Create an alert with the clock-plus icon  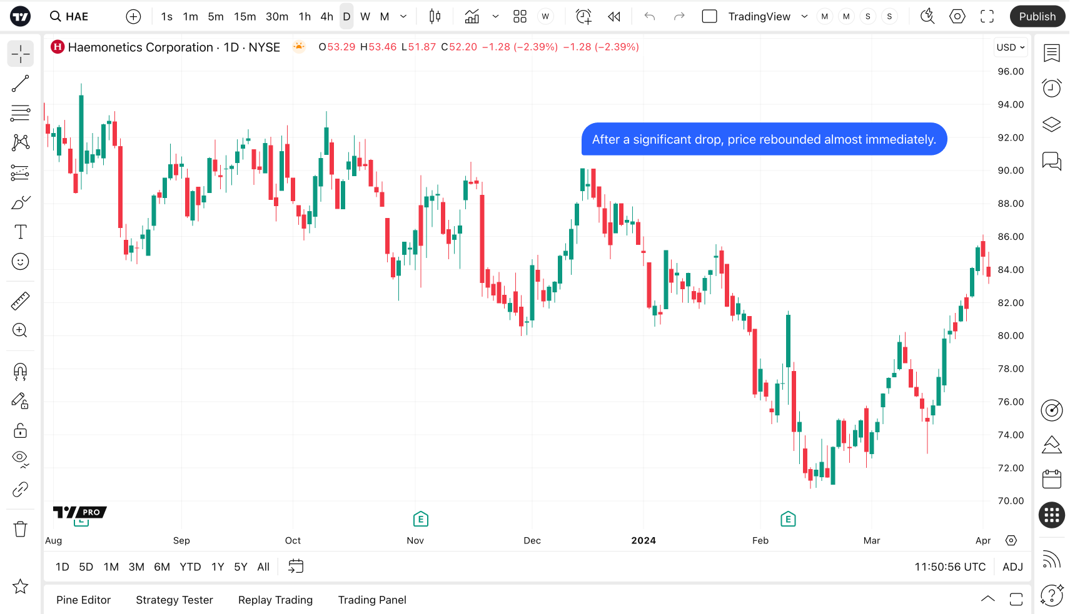pos(583,16)
